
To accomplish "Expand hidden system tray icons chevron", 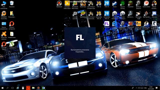I will click(136, 88).
